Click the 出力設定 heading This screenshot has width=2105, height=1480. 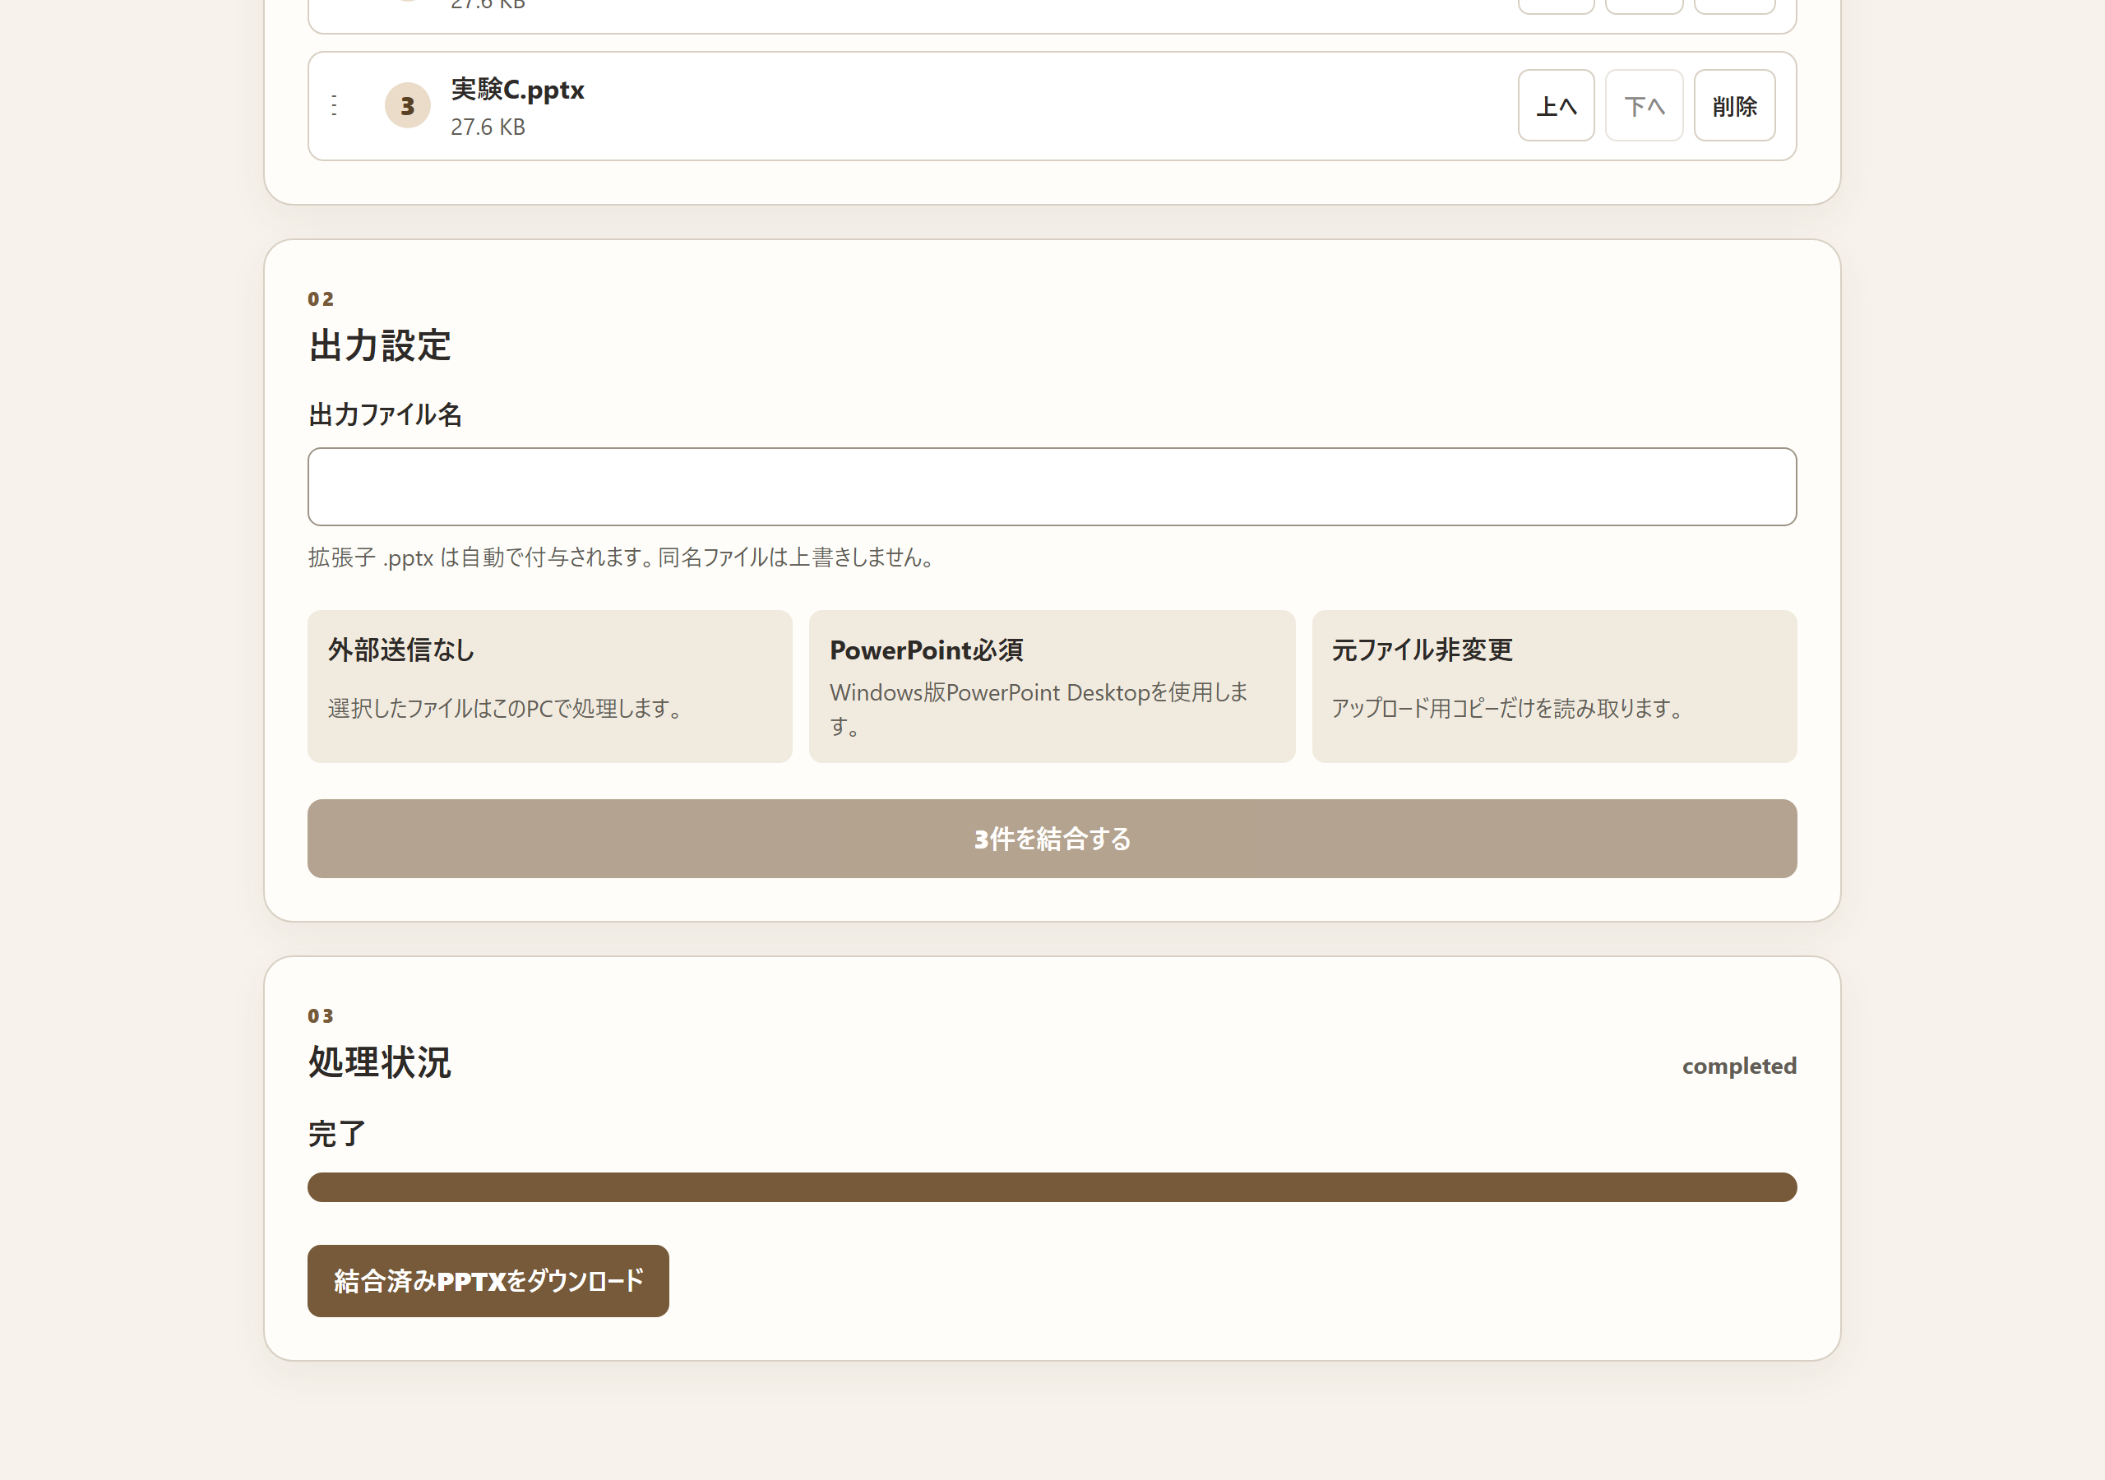click(x=380, y=345)
